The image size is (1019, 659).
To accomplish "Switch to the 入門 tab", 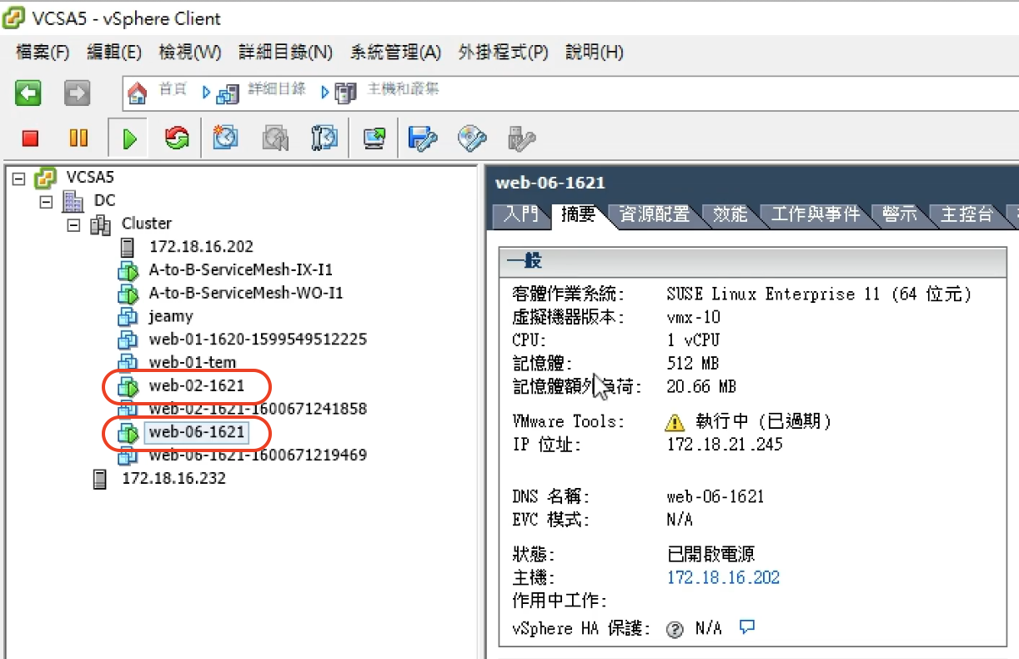I will (521, 215).
